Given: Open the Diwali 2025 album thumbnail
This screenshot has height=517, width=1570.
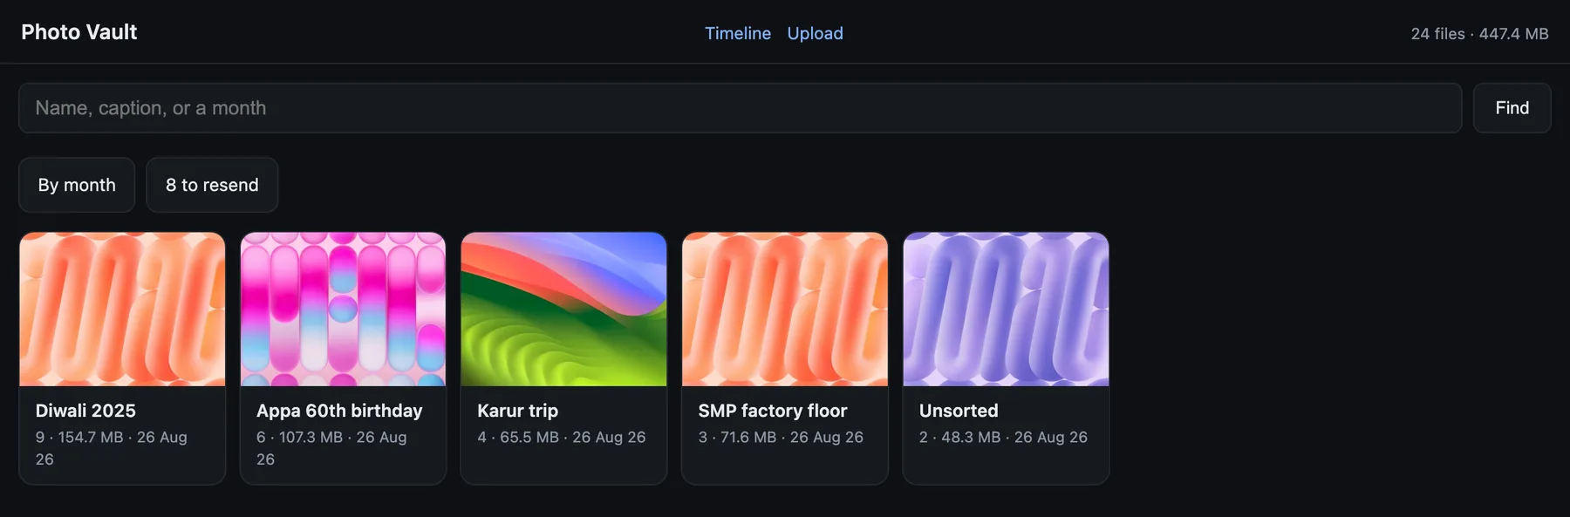Looking at the screenshot, I should pos(122,310).
